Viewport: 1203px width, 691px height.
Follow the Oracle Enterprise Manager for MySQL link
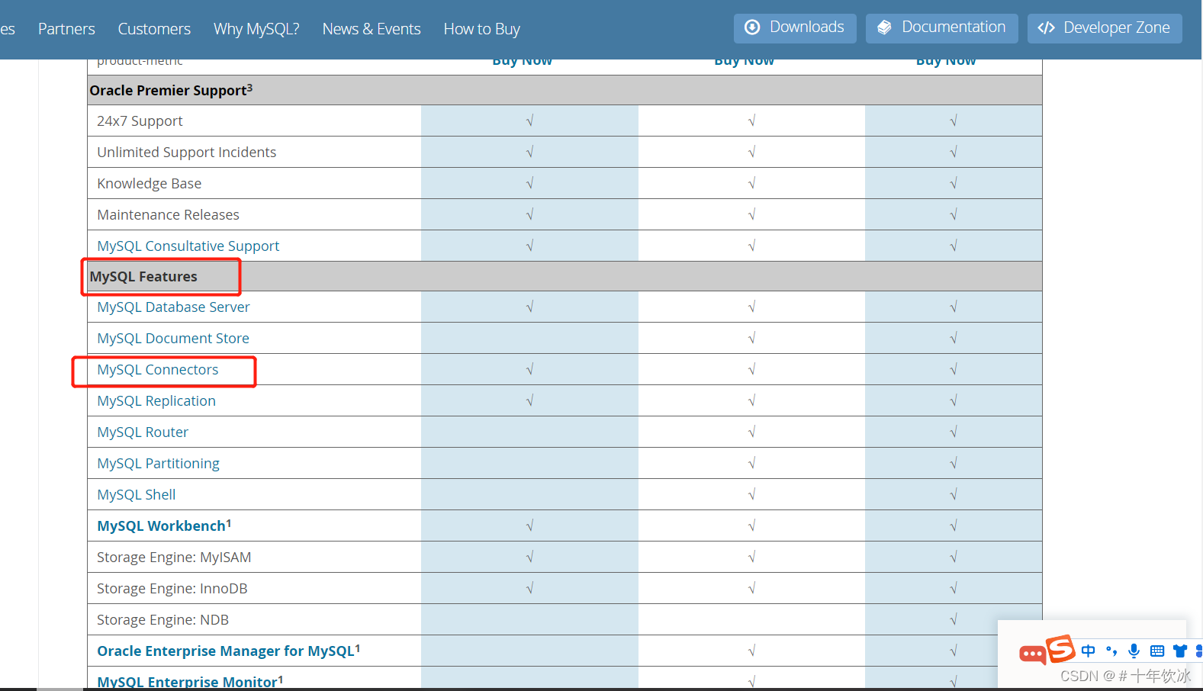click(x=226, y=651)
